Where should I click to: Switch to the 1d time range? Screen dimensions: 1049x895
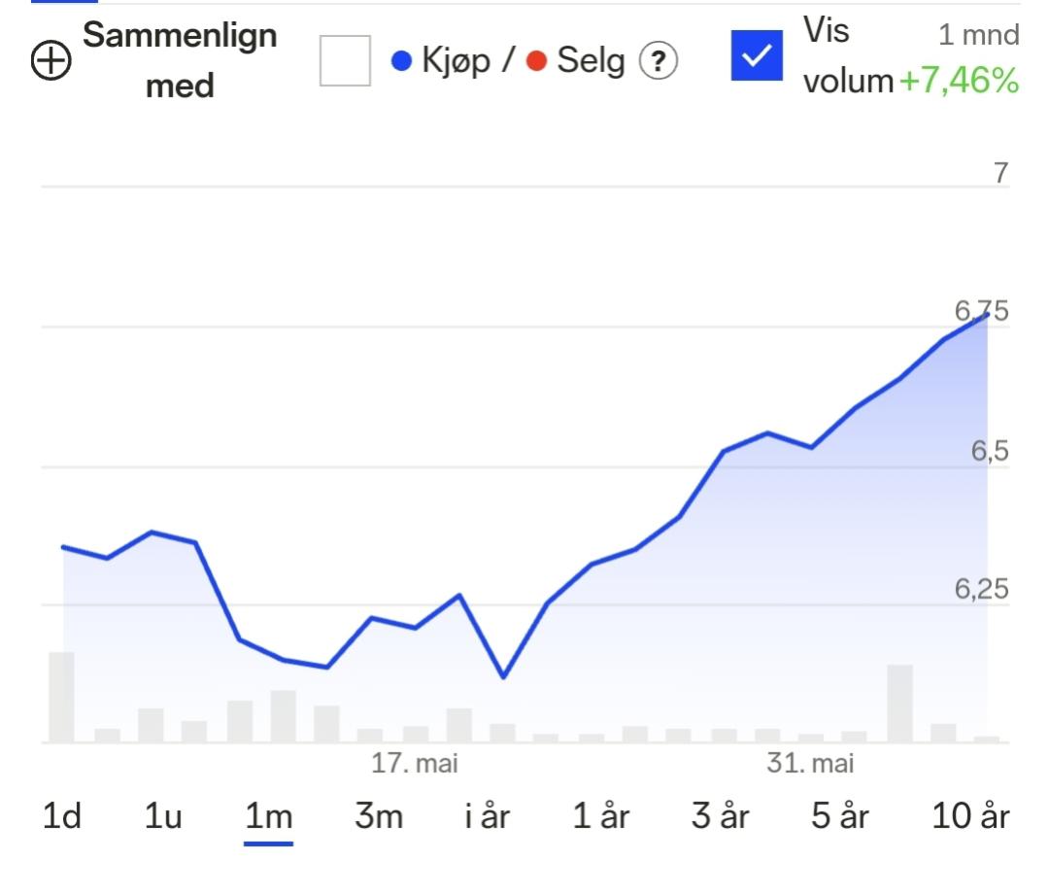pos(61,817)
